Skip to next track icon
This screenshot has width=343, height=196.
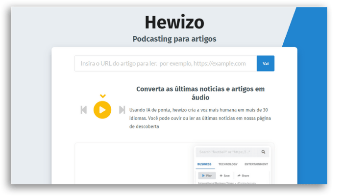click(122, 110)
